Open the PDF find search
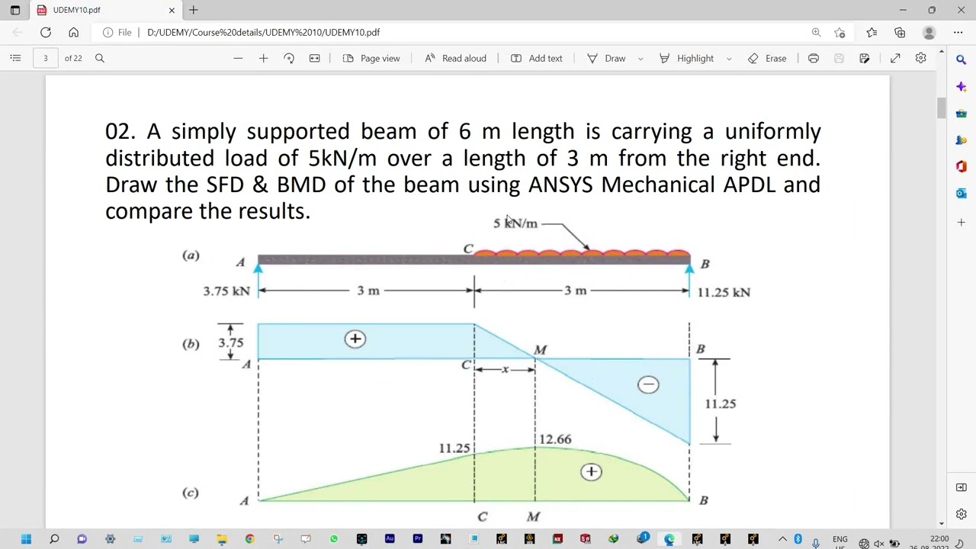This screenshot has width=976, height=549. click(99, 58)
